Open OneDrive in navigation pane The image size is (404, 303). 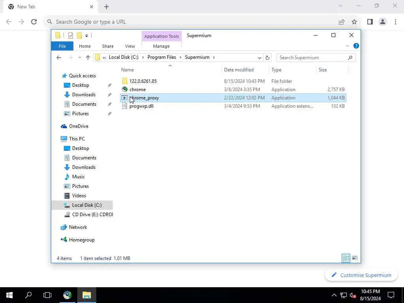[79, 126]
